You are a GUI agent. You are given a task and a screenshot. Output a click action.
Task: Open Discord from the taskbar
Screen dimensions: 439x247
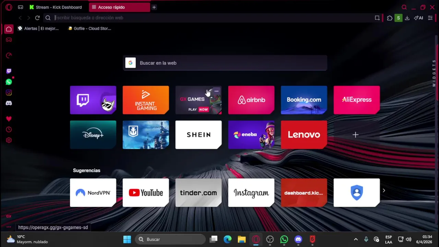(x=298, y=239)
